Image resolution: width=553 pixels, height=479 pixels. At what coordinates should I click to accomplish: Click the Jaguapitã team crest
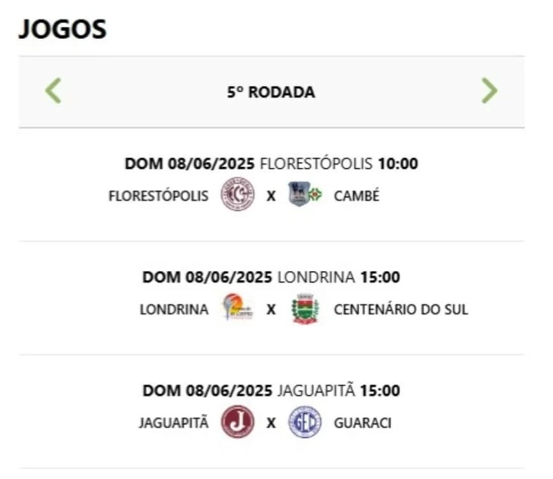click(x=237, y=422)
